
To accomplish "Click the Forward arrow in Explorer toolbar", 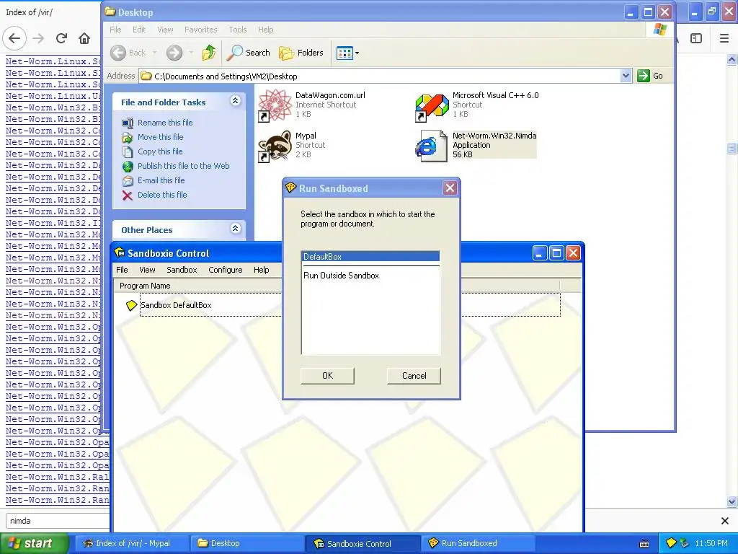I will point(174,53).
